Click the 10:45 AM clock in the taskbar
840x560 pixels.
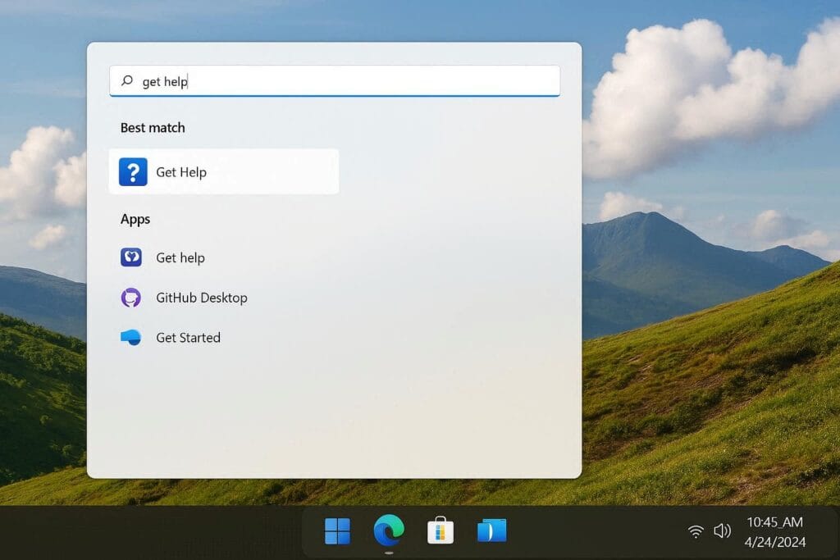[774, 522]
